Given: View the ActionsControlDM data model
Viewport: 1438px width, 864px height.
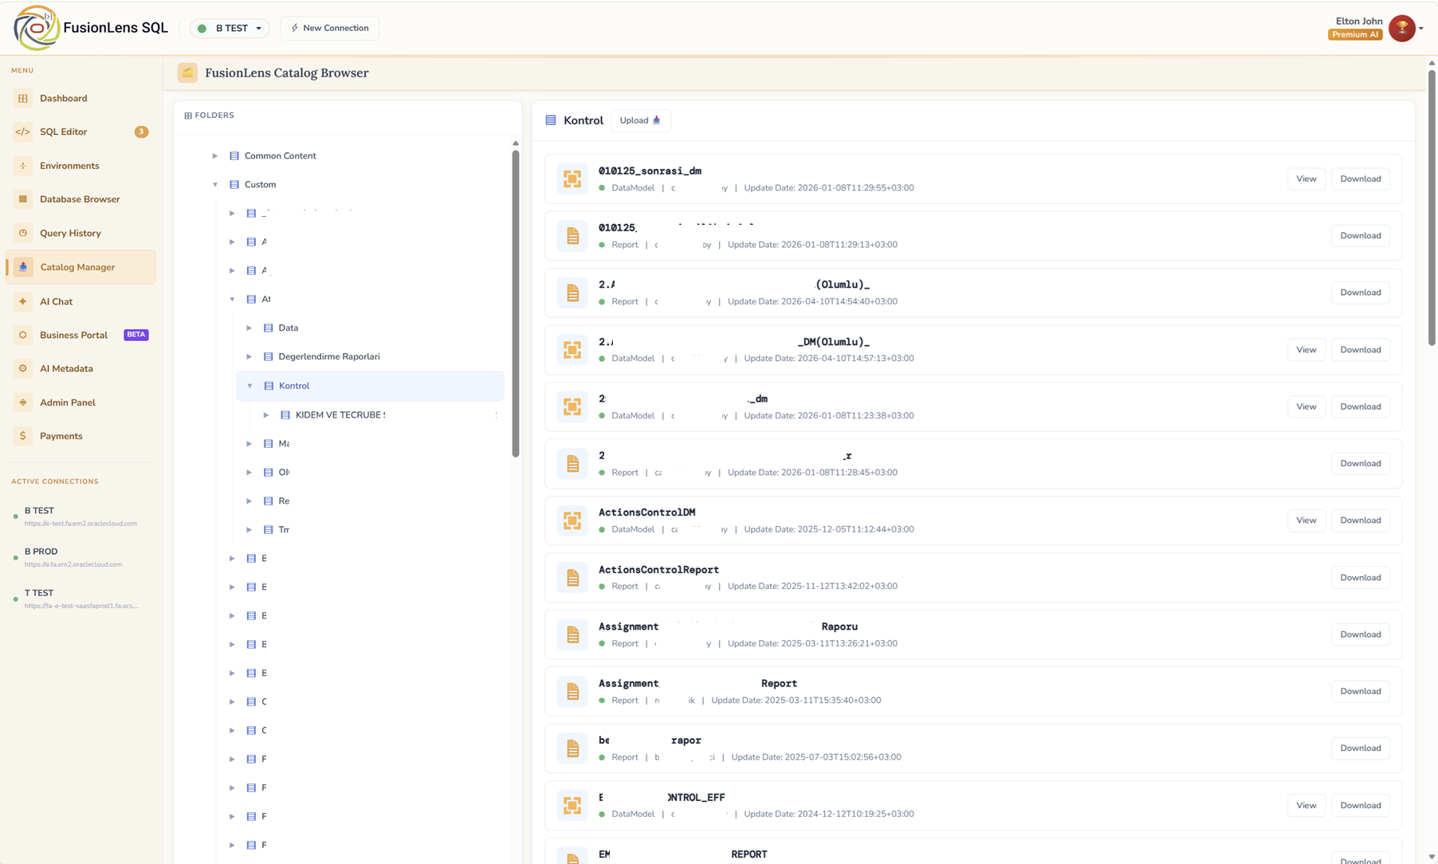Looking at the screenshot, I should pyautogui.click(x=1306, y=520).
